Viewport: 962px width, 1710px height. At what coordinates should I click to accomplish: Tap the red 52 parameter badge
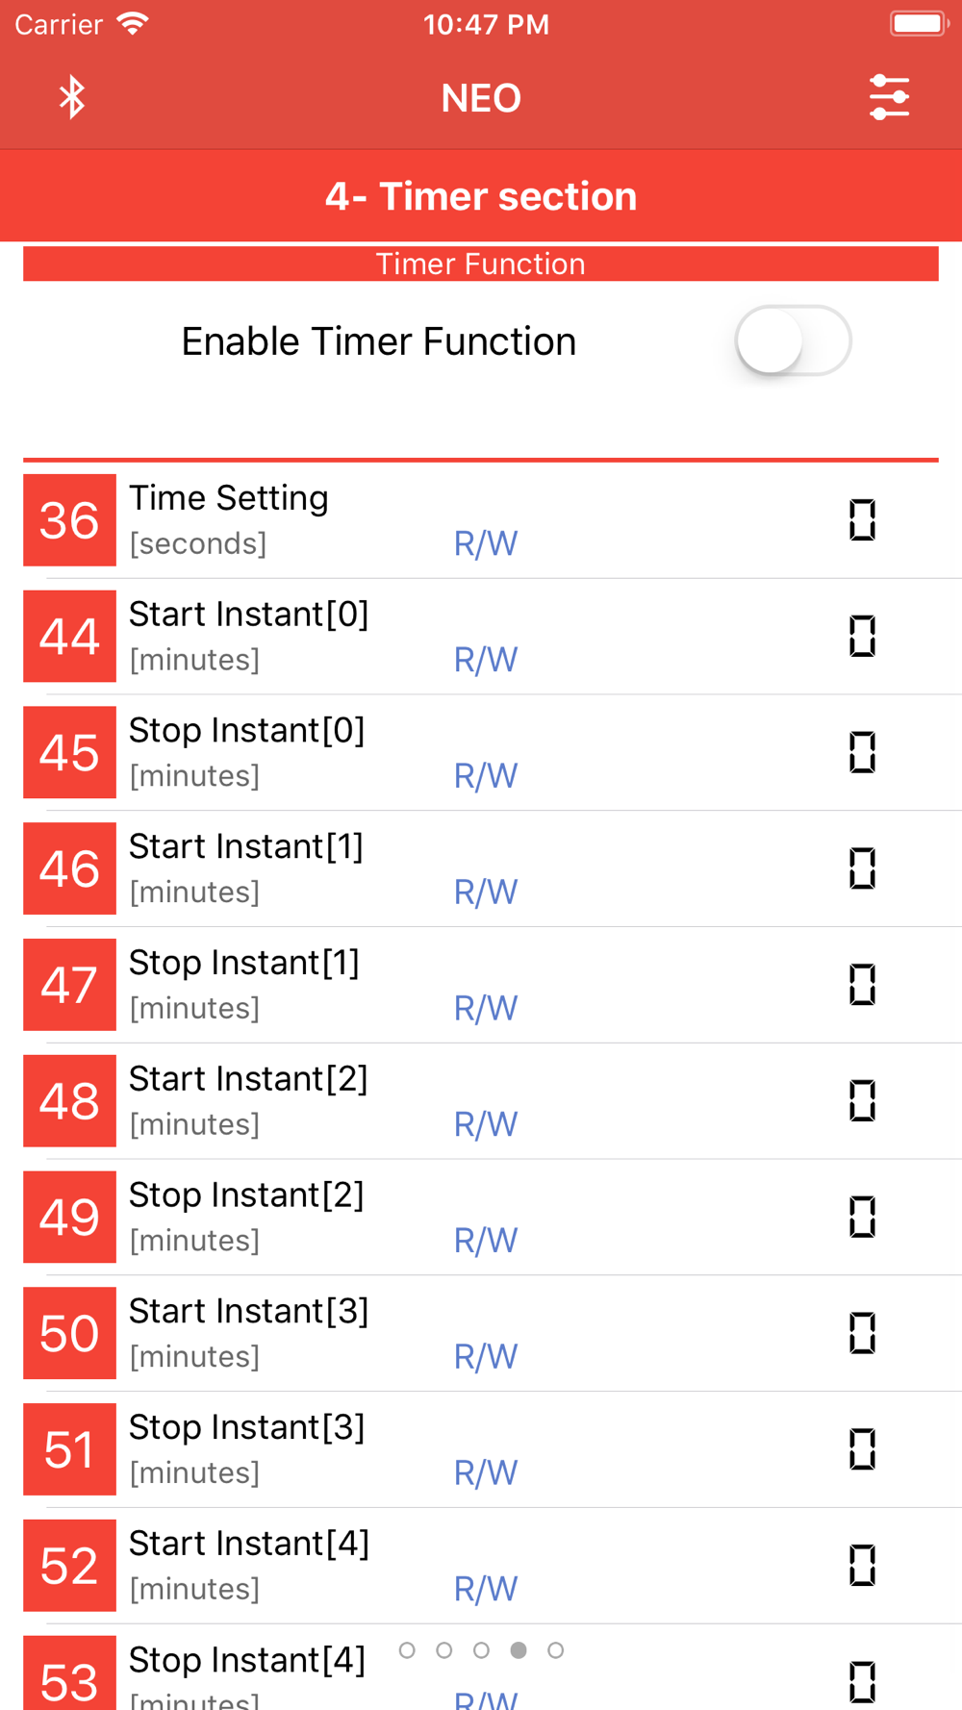(x=69, y=1566)
